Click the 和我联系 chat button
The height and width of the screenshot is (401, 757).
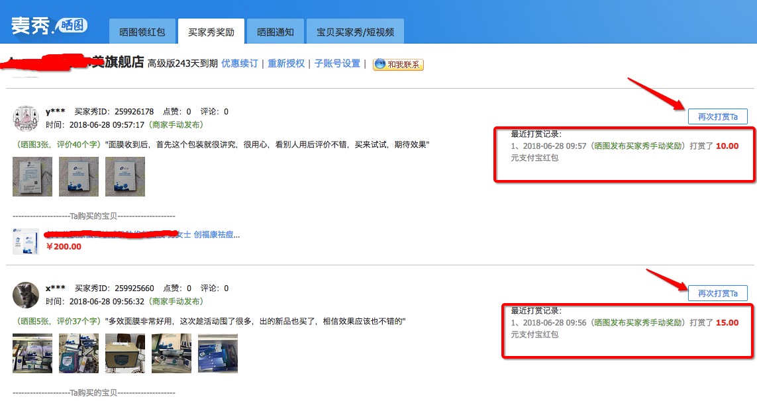(398, 64)
